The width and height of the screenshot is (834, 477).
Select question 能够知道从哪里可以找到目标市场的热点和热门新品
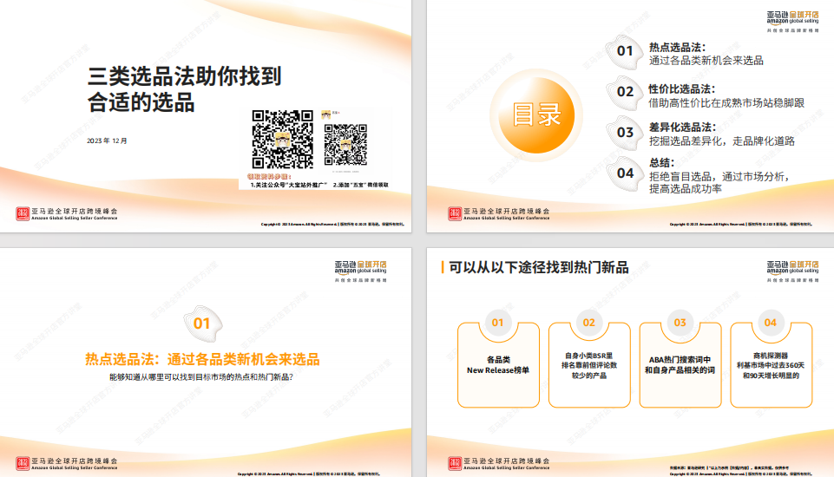[x=201, y=377]
